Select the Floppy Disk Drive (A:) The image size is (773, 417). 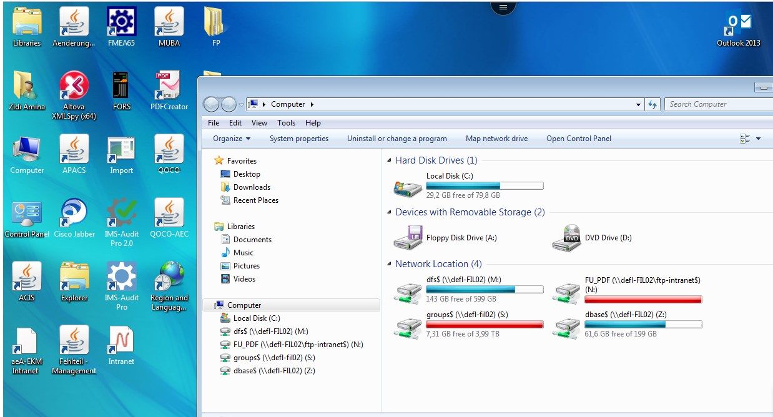pyautogui.click(x=445, y=238)
